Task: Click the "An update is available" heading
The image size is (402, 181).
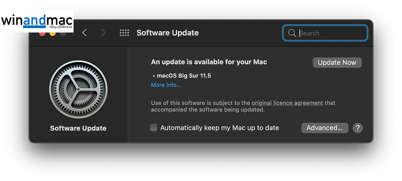Action: (209, 62)
